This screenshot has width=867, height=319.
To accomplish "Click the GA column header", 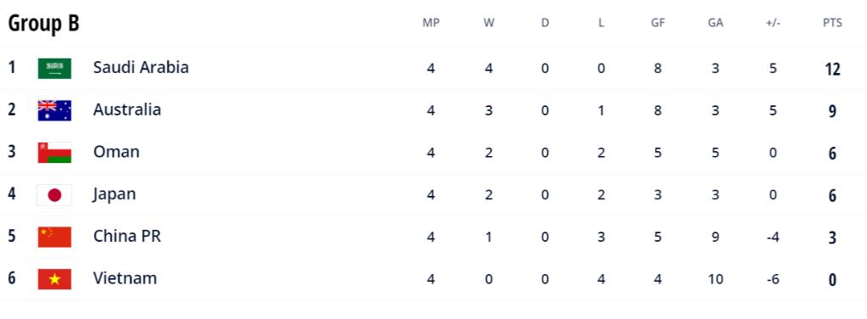I will click(x=715, y=23).
